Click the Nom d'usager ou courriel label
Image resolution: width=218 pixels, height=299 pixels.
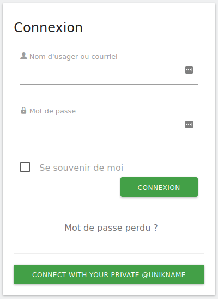pyautogui.click(x=73, y=57)
